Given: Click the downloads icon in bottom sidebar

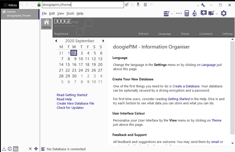Looking at the screenshot, I should (4, 149).
